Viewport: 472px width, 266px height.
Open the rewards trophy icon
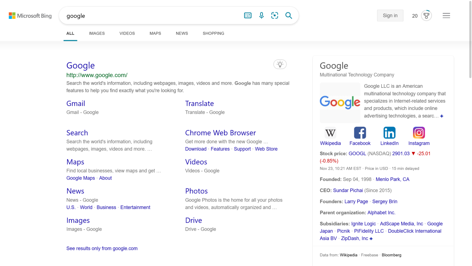[x=426, y=15]
